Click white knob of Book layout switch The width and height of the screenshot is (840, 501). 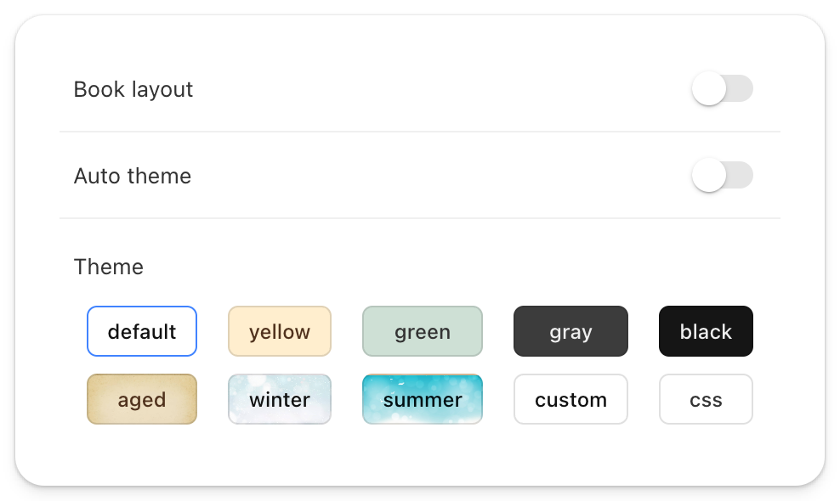coord(709,89)
